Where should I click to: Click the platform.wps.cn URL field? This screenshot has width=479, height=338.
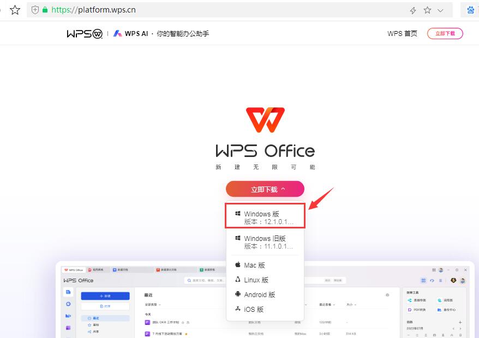[x=93, y=10]
